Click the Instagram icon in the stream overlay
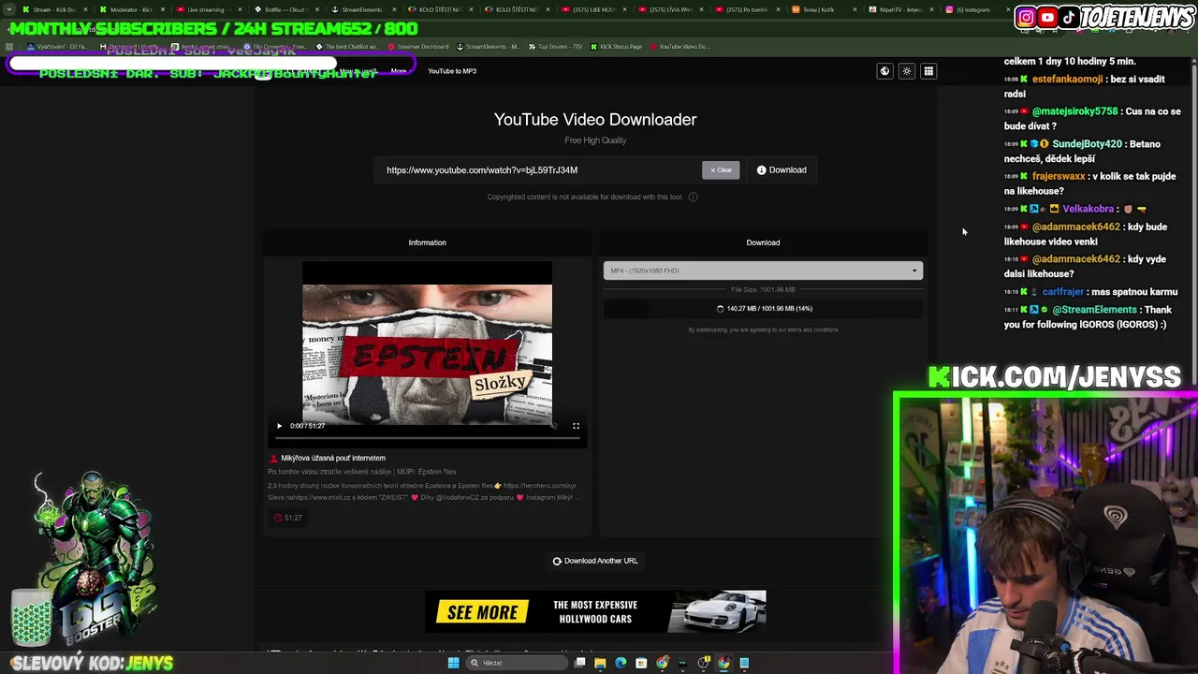This screenshot has width=1198, height=674. pyautogui.click(x=1027, y=17)
